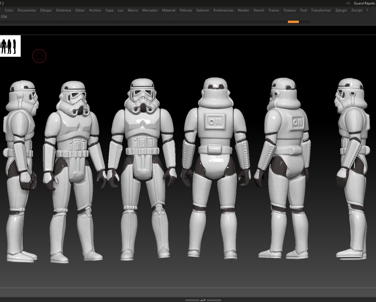Open the Documento menu
Viewport: 376px width, 302px height.
(x=27, y=10)
